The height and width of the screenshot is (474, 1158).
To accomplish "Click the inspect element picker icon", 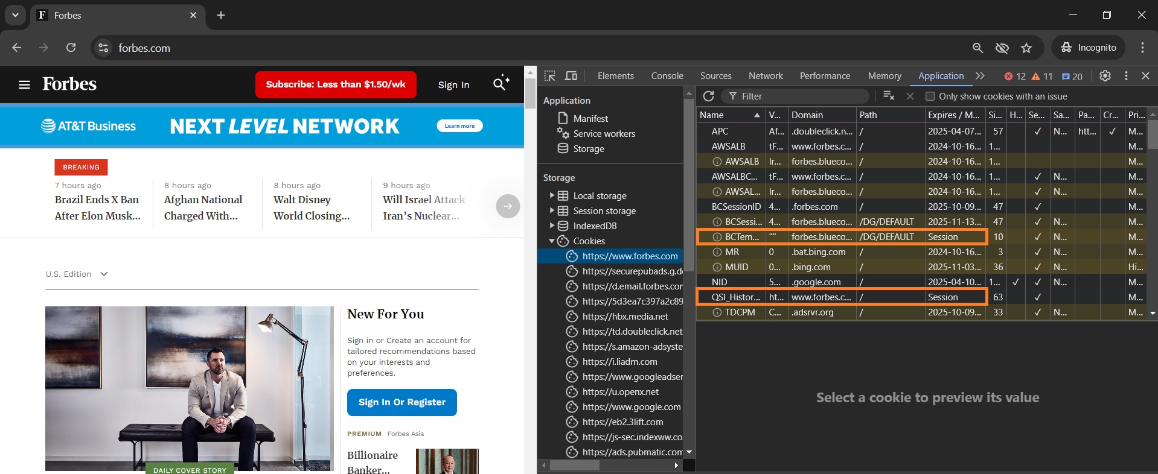I will click(549, 76).
